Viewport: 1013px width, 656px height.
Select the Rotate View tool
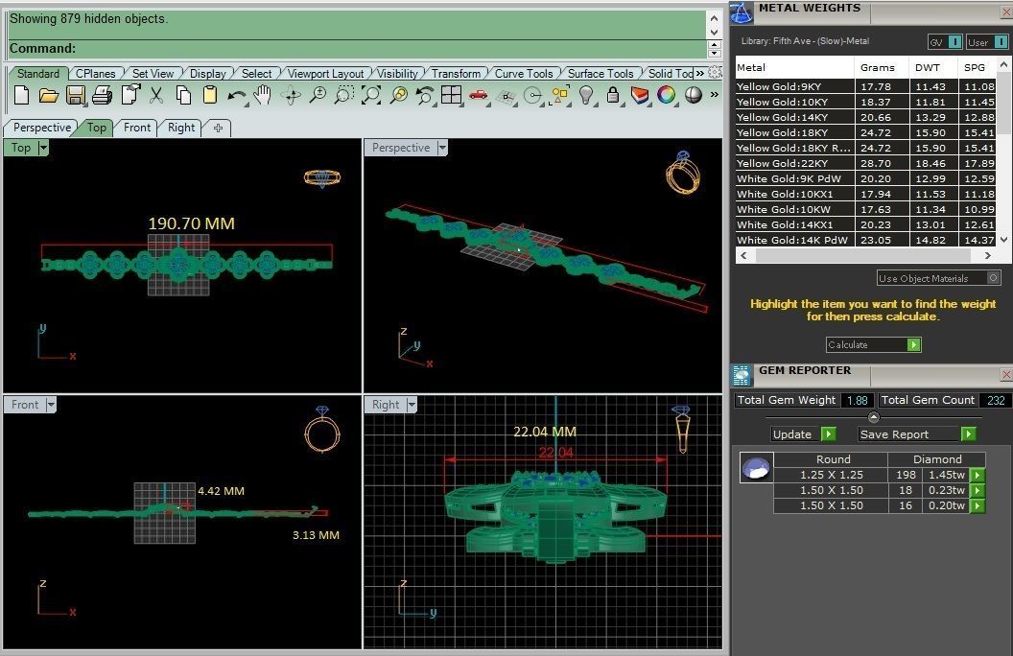(x=291, y=96)
